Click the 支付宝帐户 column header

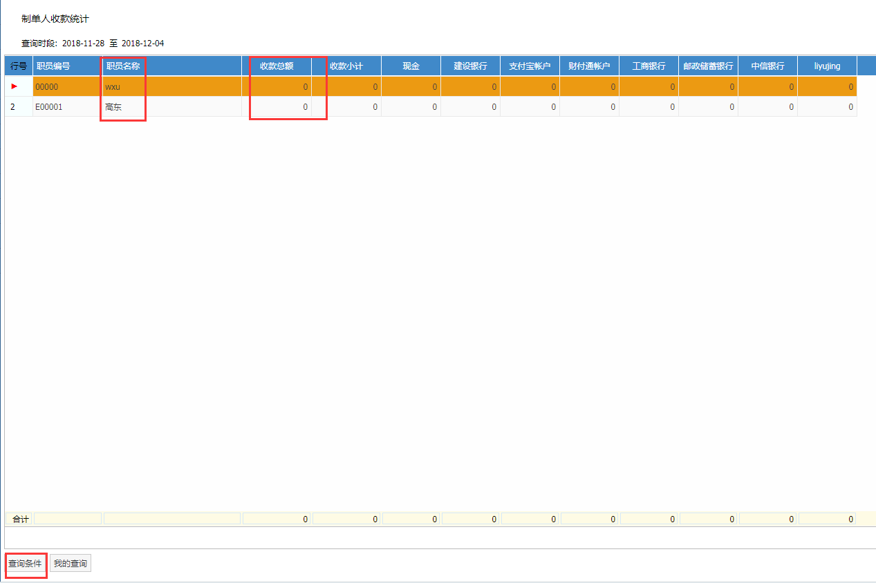pyautogui.click(x=530, y=66)
